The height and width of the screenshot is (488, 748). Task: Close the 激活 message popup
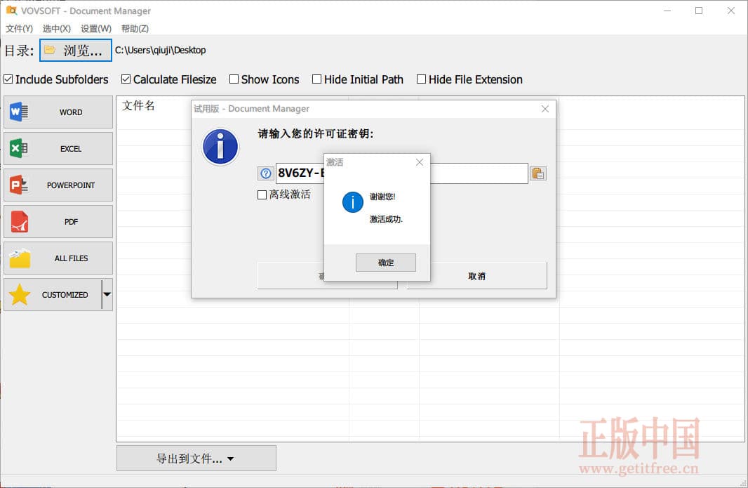click(420, 162)
